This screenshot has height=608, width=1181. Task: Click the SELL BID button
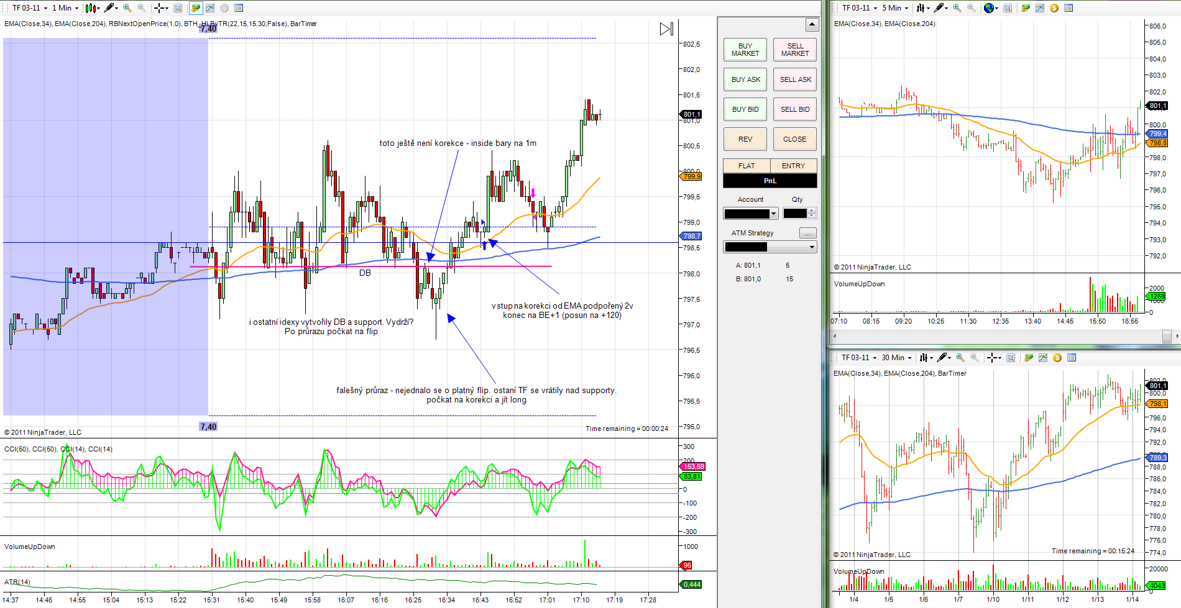tap(795, 109)
